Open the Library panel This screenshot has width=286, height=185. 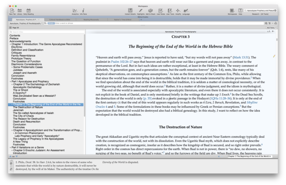coord(20,11)
